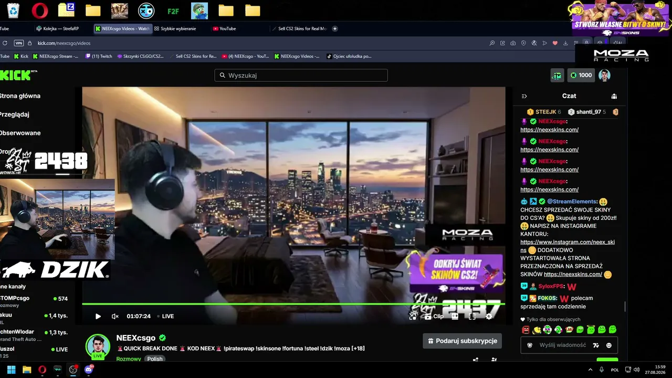
Task: Open the (11) Twitch bookmark
Action: pyautogui.click(x=99, y=56)
